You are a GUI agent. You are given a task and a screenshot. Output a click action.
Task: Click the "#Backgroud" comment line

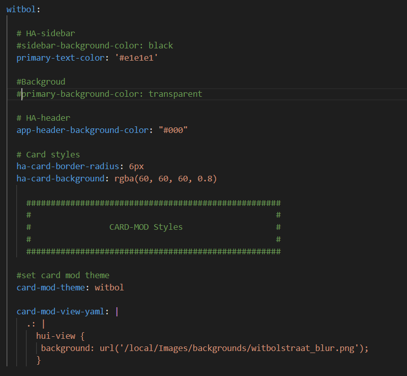click(x=41, y=82)
